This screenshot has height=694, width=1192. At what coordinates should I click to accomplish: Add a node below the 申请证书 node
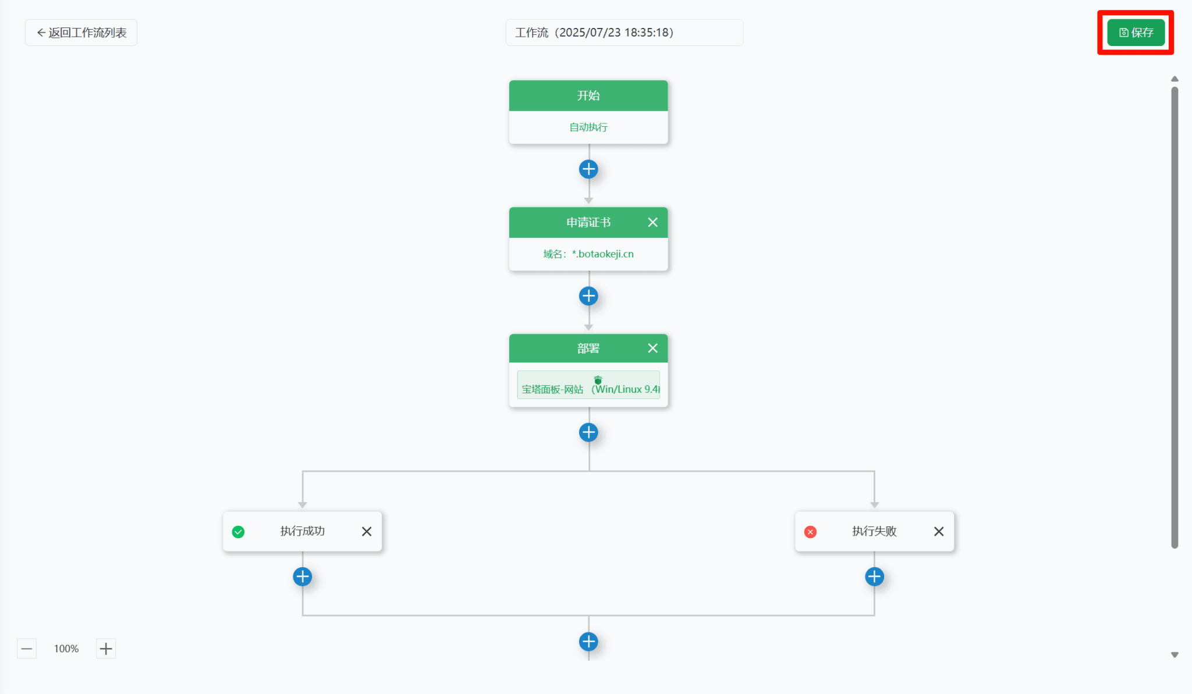[588, 296]
